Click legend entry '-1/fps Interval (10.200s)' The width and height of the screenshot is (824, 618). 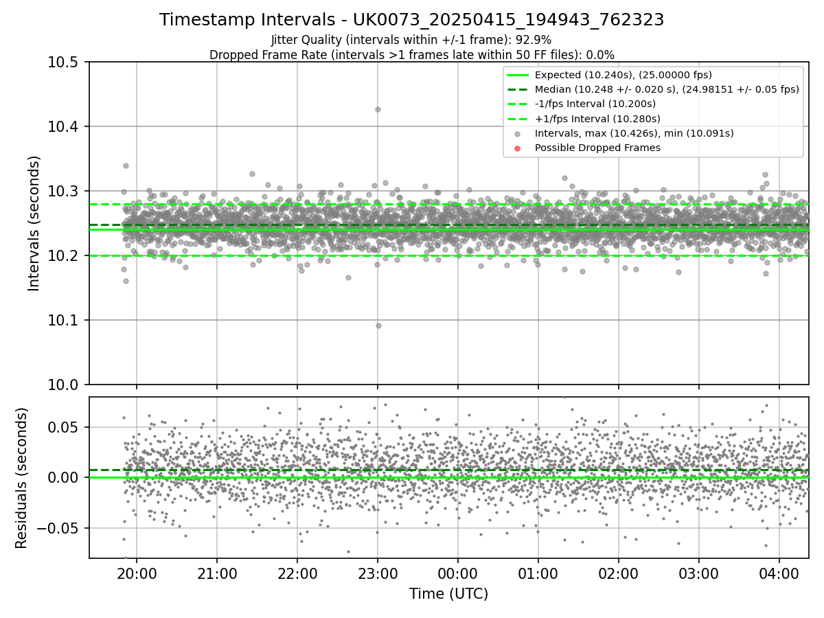595,104
